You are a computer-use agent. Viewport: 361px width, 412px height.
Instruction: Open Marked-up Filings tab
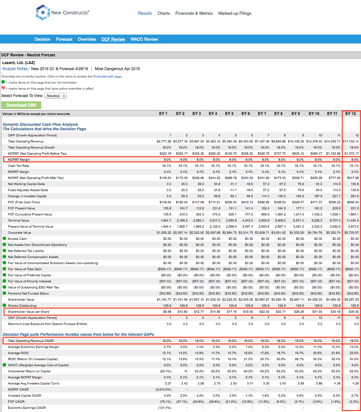pos(235,13)
